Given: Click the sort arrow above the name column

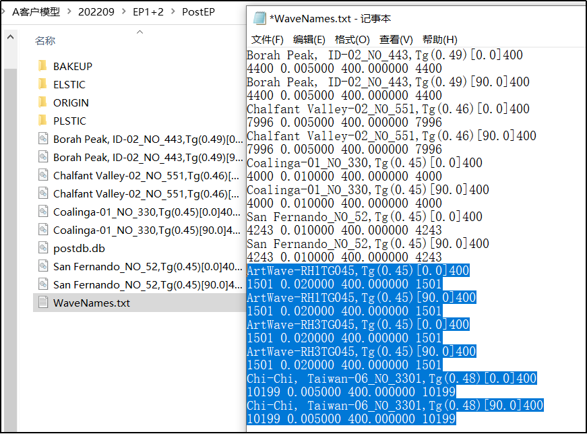Looking at the screenshot, I should (x=140, y=32).
